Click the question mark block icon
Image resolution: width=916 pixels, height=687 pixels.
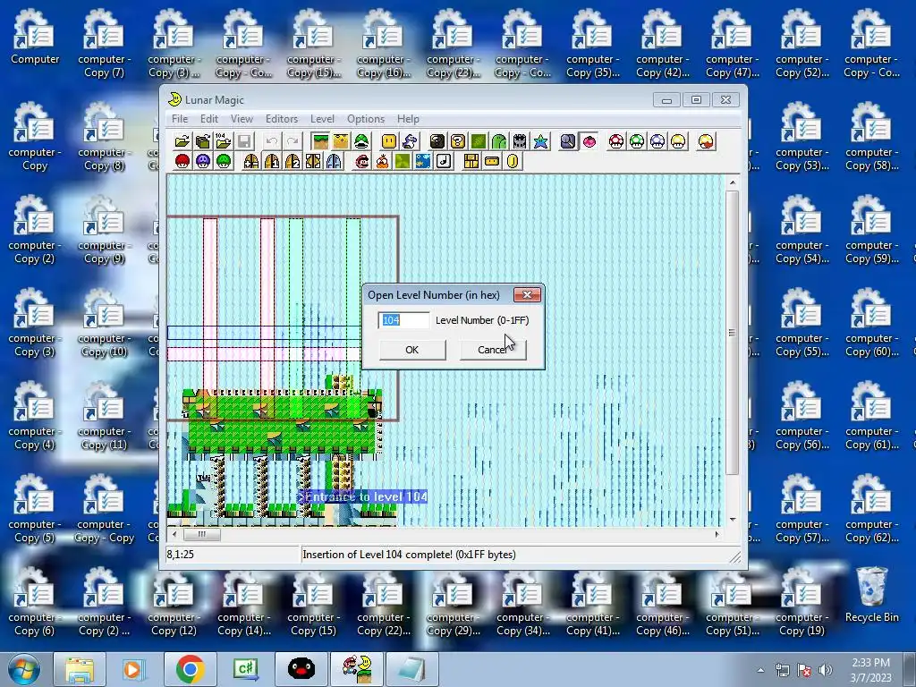point(458,141)
